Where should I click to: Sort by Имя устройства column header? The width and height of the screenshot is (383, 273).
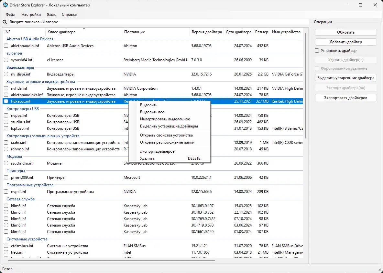click(286, 32)
